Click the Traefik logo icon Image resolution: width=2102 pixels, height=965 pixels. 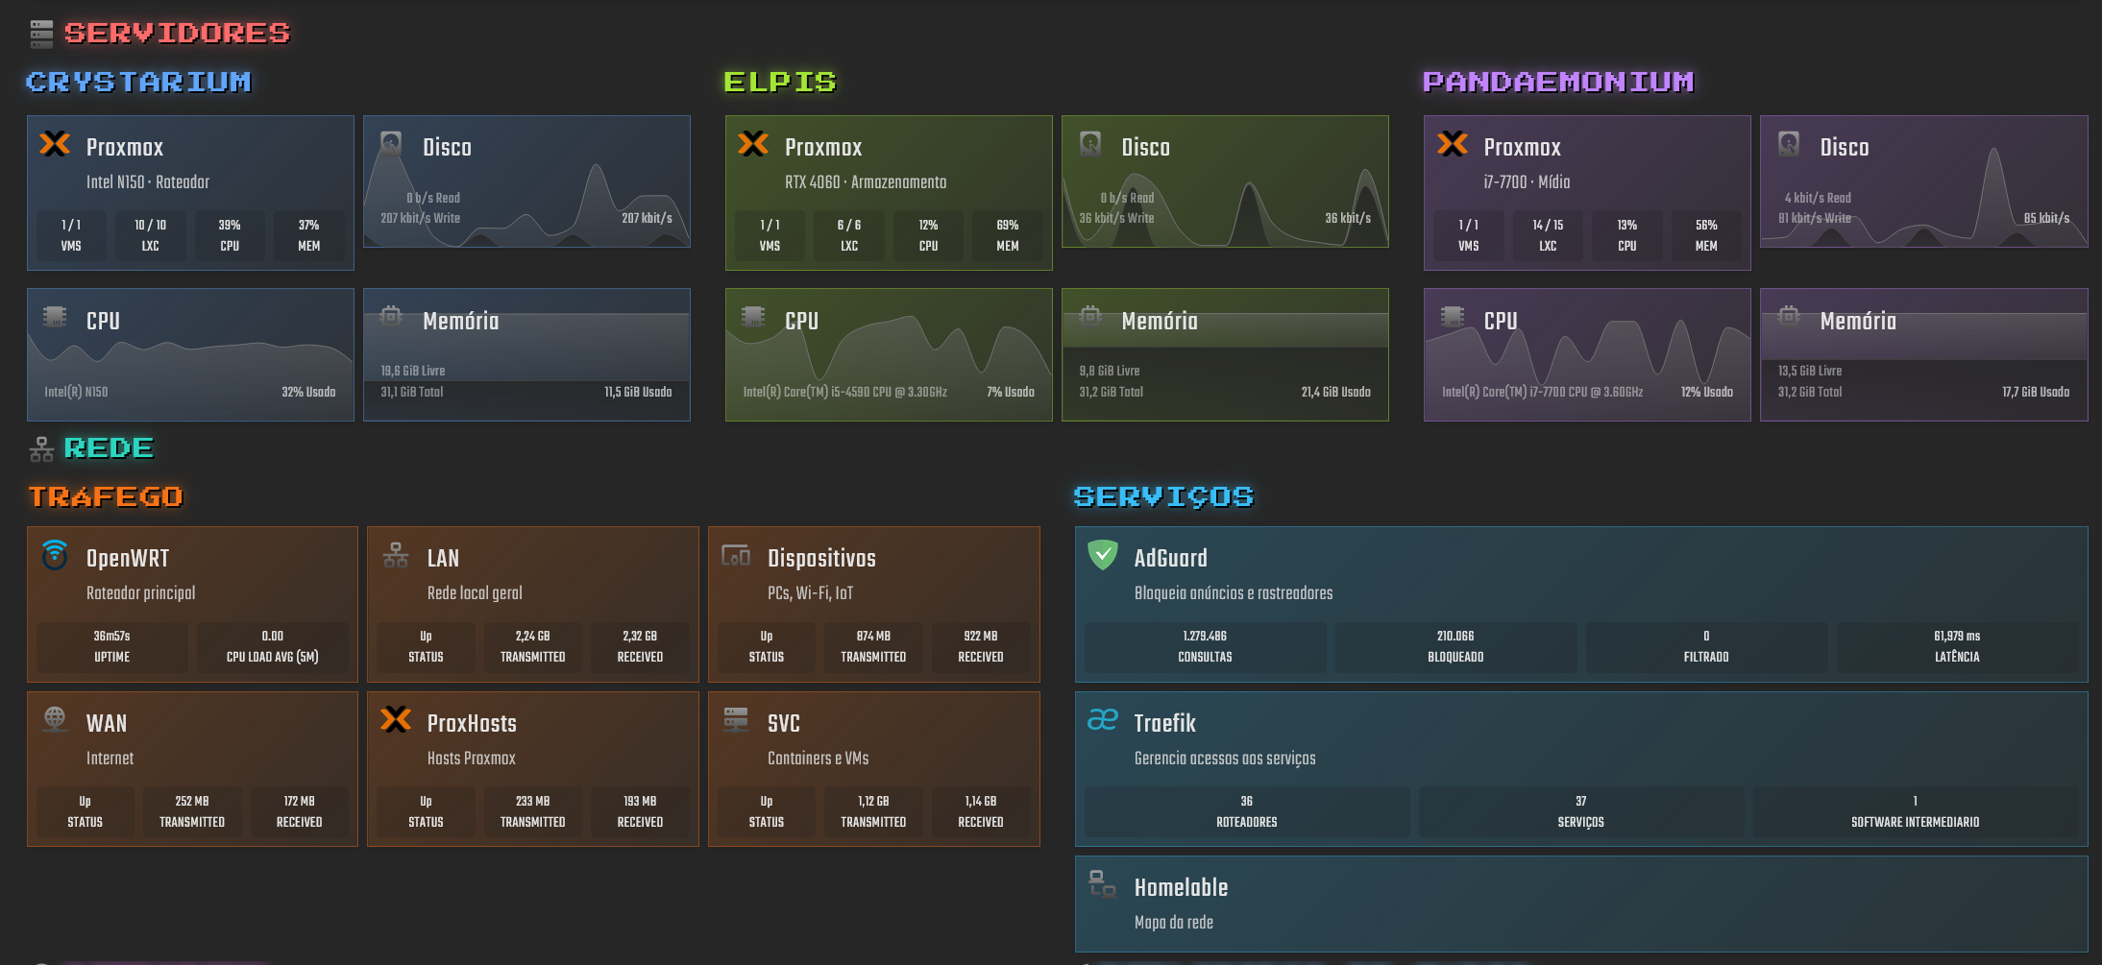pos(1103,719)
